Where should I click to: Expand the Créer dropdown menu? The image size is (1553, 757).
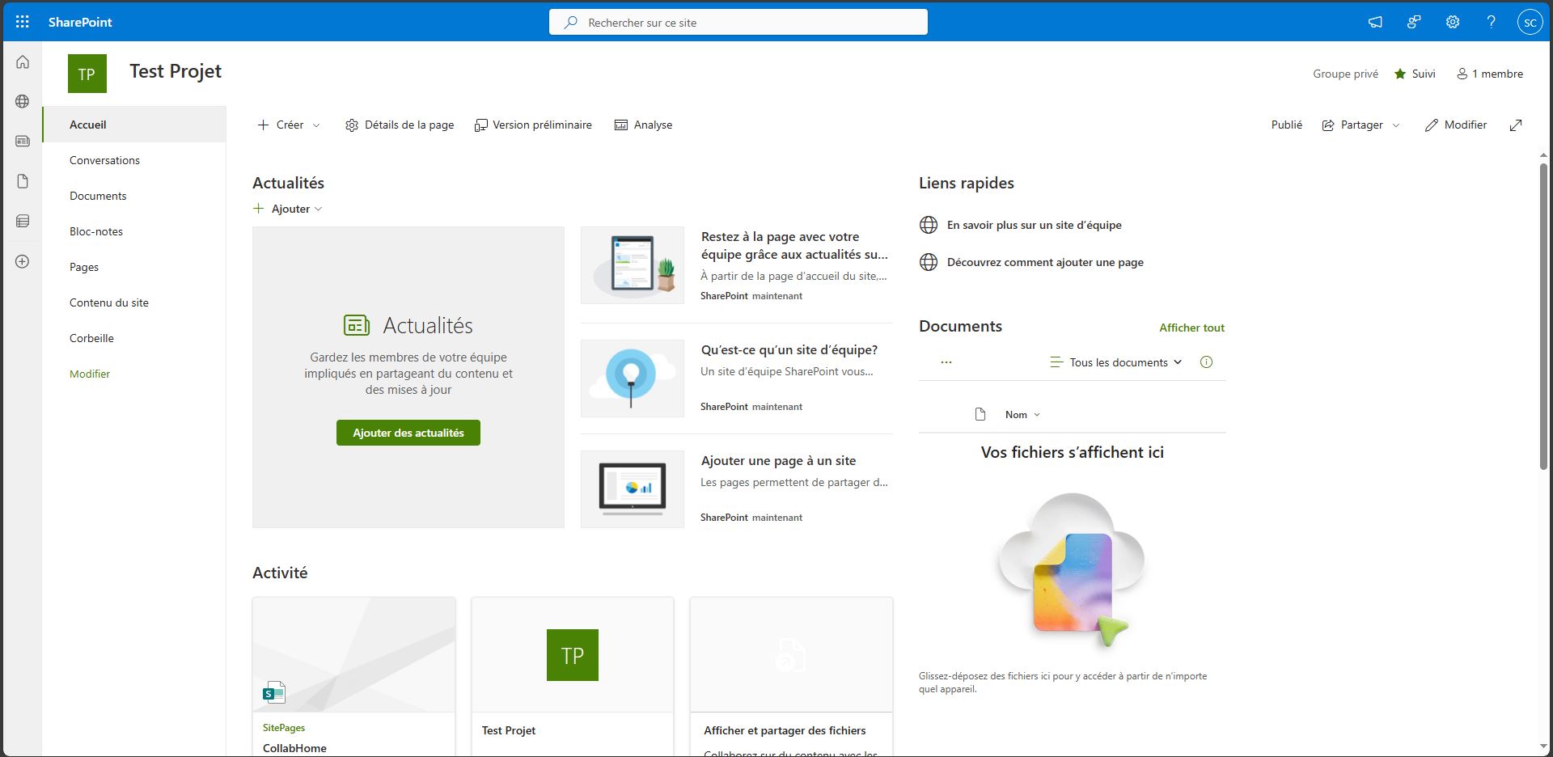tap(289, 125)
